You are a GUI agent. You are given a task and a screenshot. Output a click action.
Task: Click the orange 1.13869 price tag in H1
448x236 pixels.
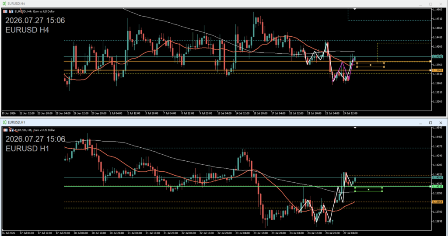click(x=437, y=202)
